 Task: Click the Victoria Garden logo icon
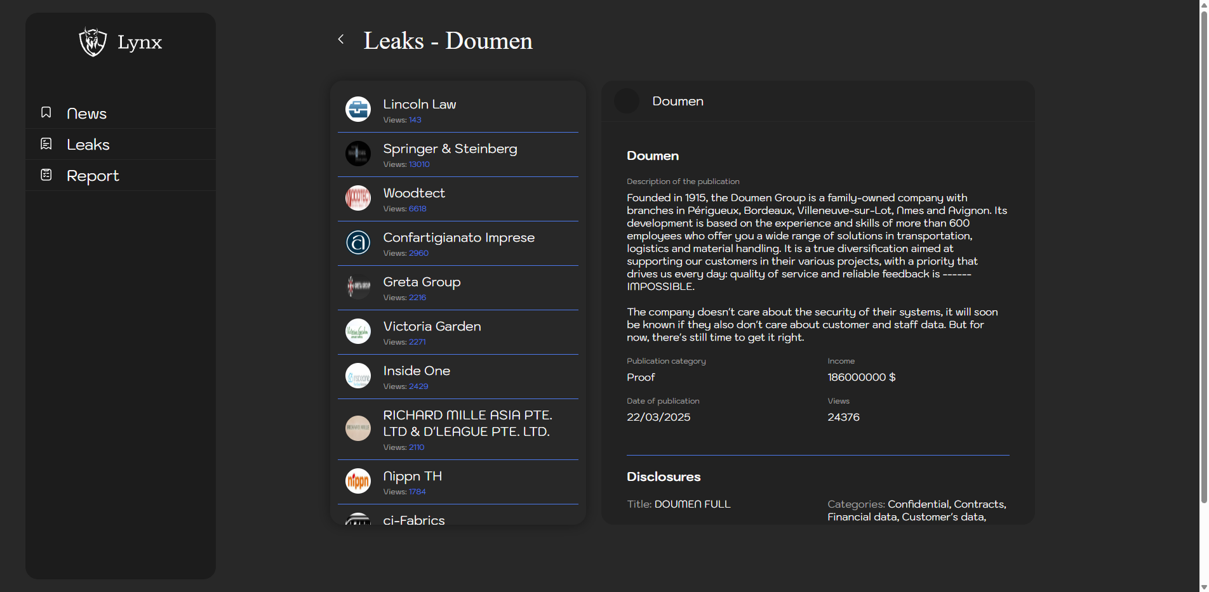(x=358, y=331)
